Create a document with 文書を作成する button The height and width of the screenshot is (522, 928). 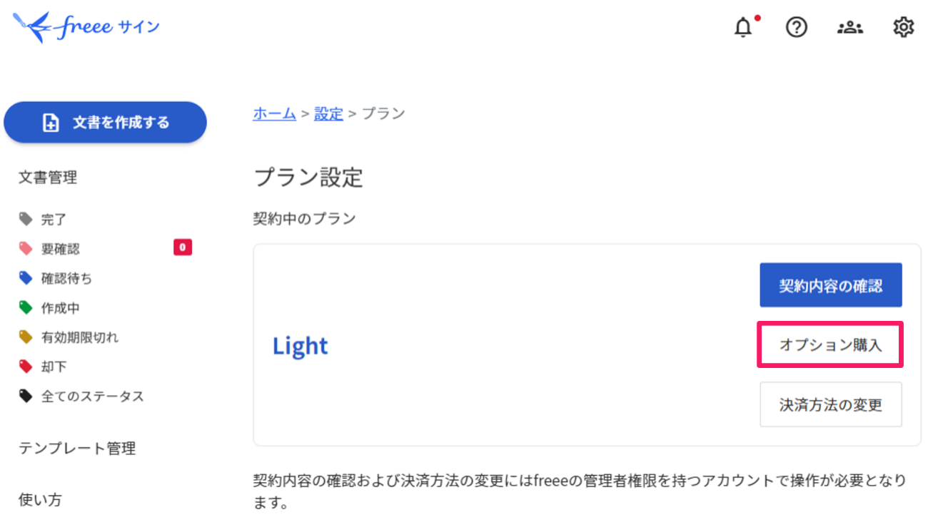(x=105, y=123)
